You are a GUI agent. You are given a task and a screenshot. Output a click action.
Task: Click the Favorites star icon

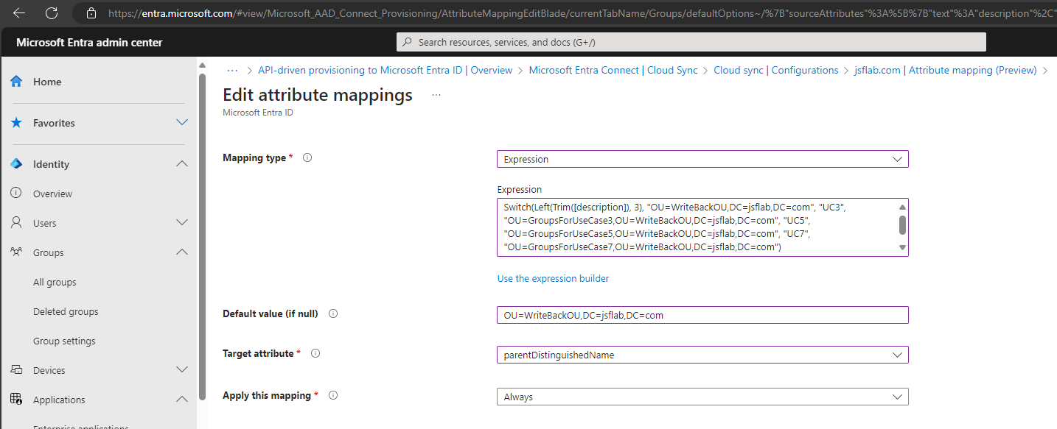(16, 123)
